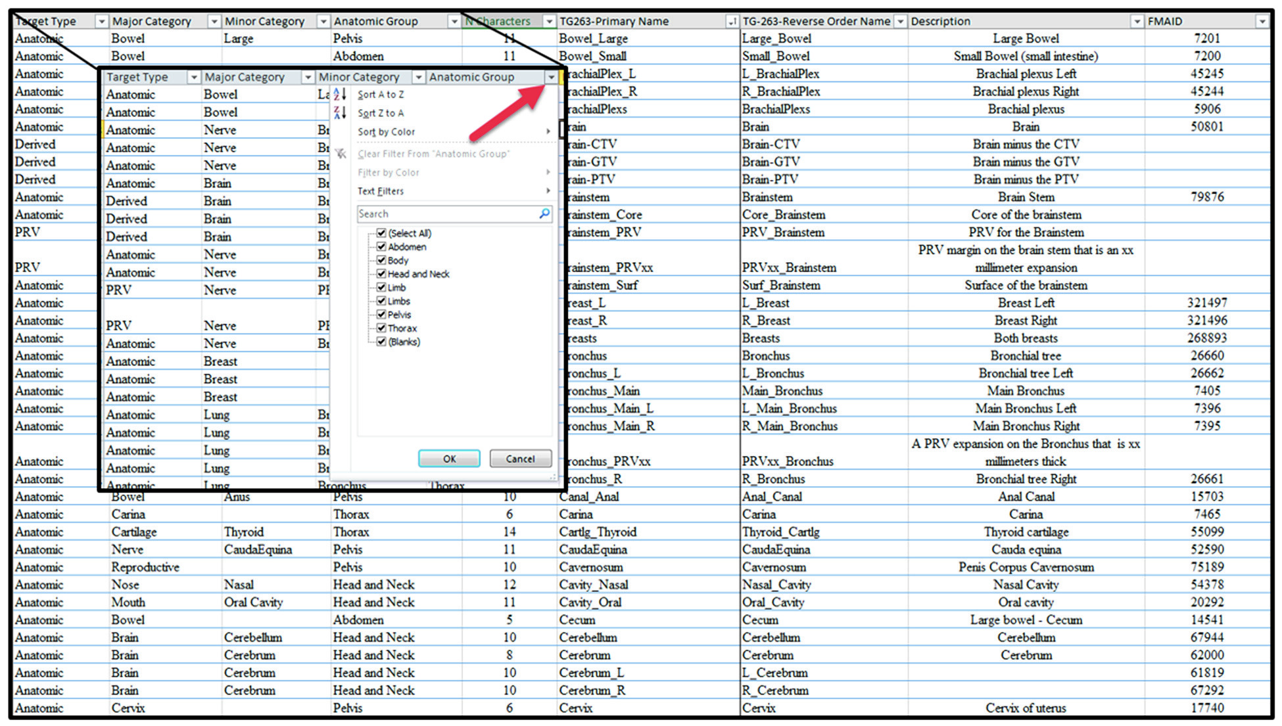Open the Description column filter arrow
The height and width of the screenshot is (726, 1282).
coord(1137,21)
